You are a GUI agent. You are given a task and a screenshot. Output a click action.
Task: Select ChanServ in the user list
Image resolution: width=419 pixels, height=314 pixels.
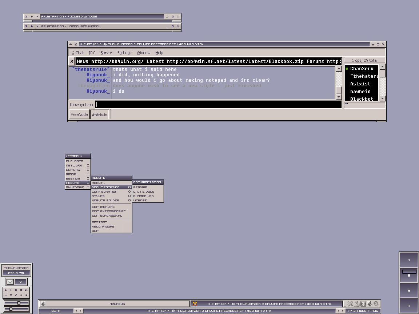tap(362, 69)
